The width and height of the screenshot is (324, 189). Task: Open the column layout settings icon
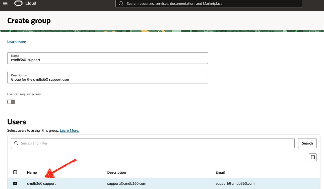tap(313, 157)
